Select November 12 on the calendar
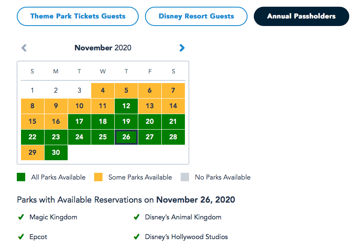The width and height of the screenshot is (353, 250). click(126, 106)
